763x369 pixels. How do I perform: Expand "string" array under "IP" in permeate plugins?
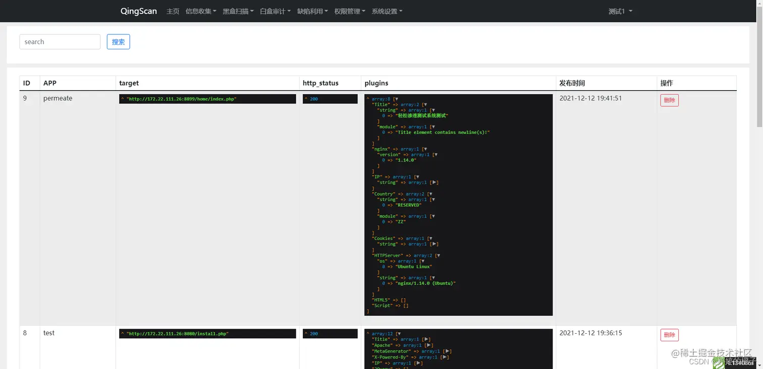[x=434, y=182]
